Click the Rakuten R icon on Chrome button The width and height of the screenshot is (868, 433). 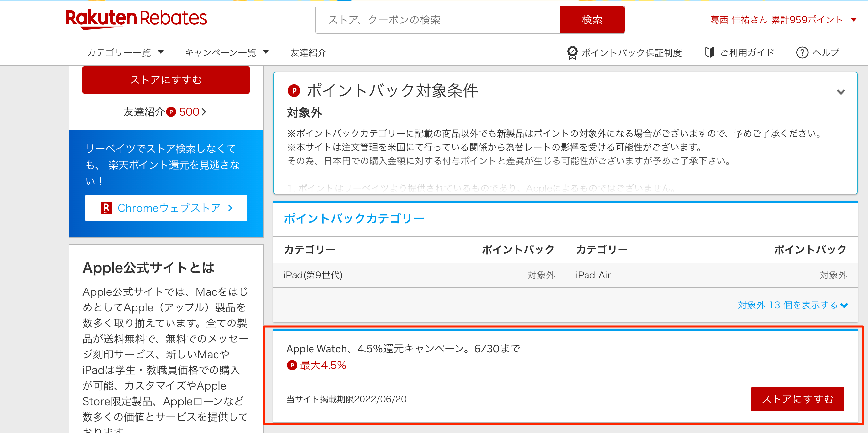point(106,208)
